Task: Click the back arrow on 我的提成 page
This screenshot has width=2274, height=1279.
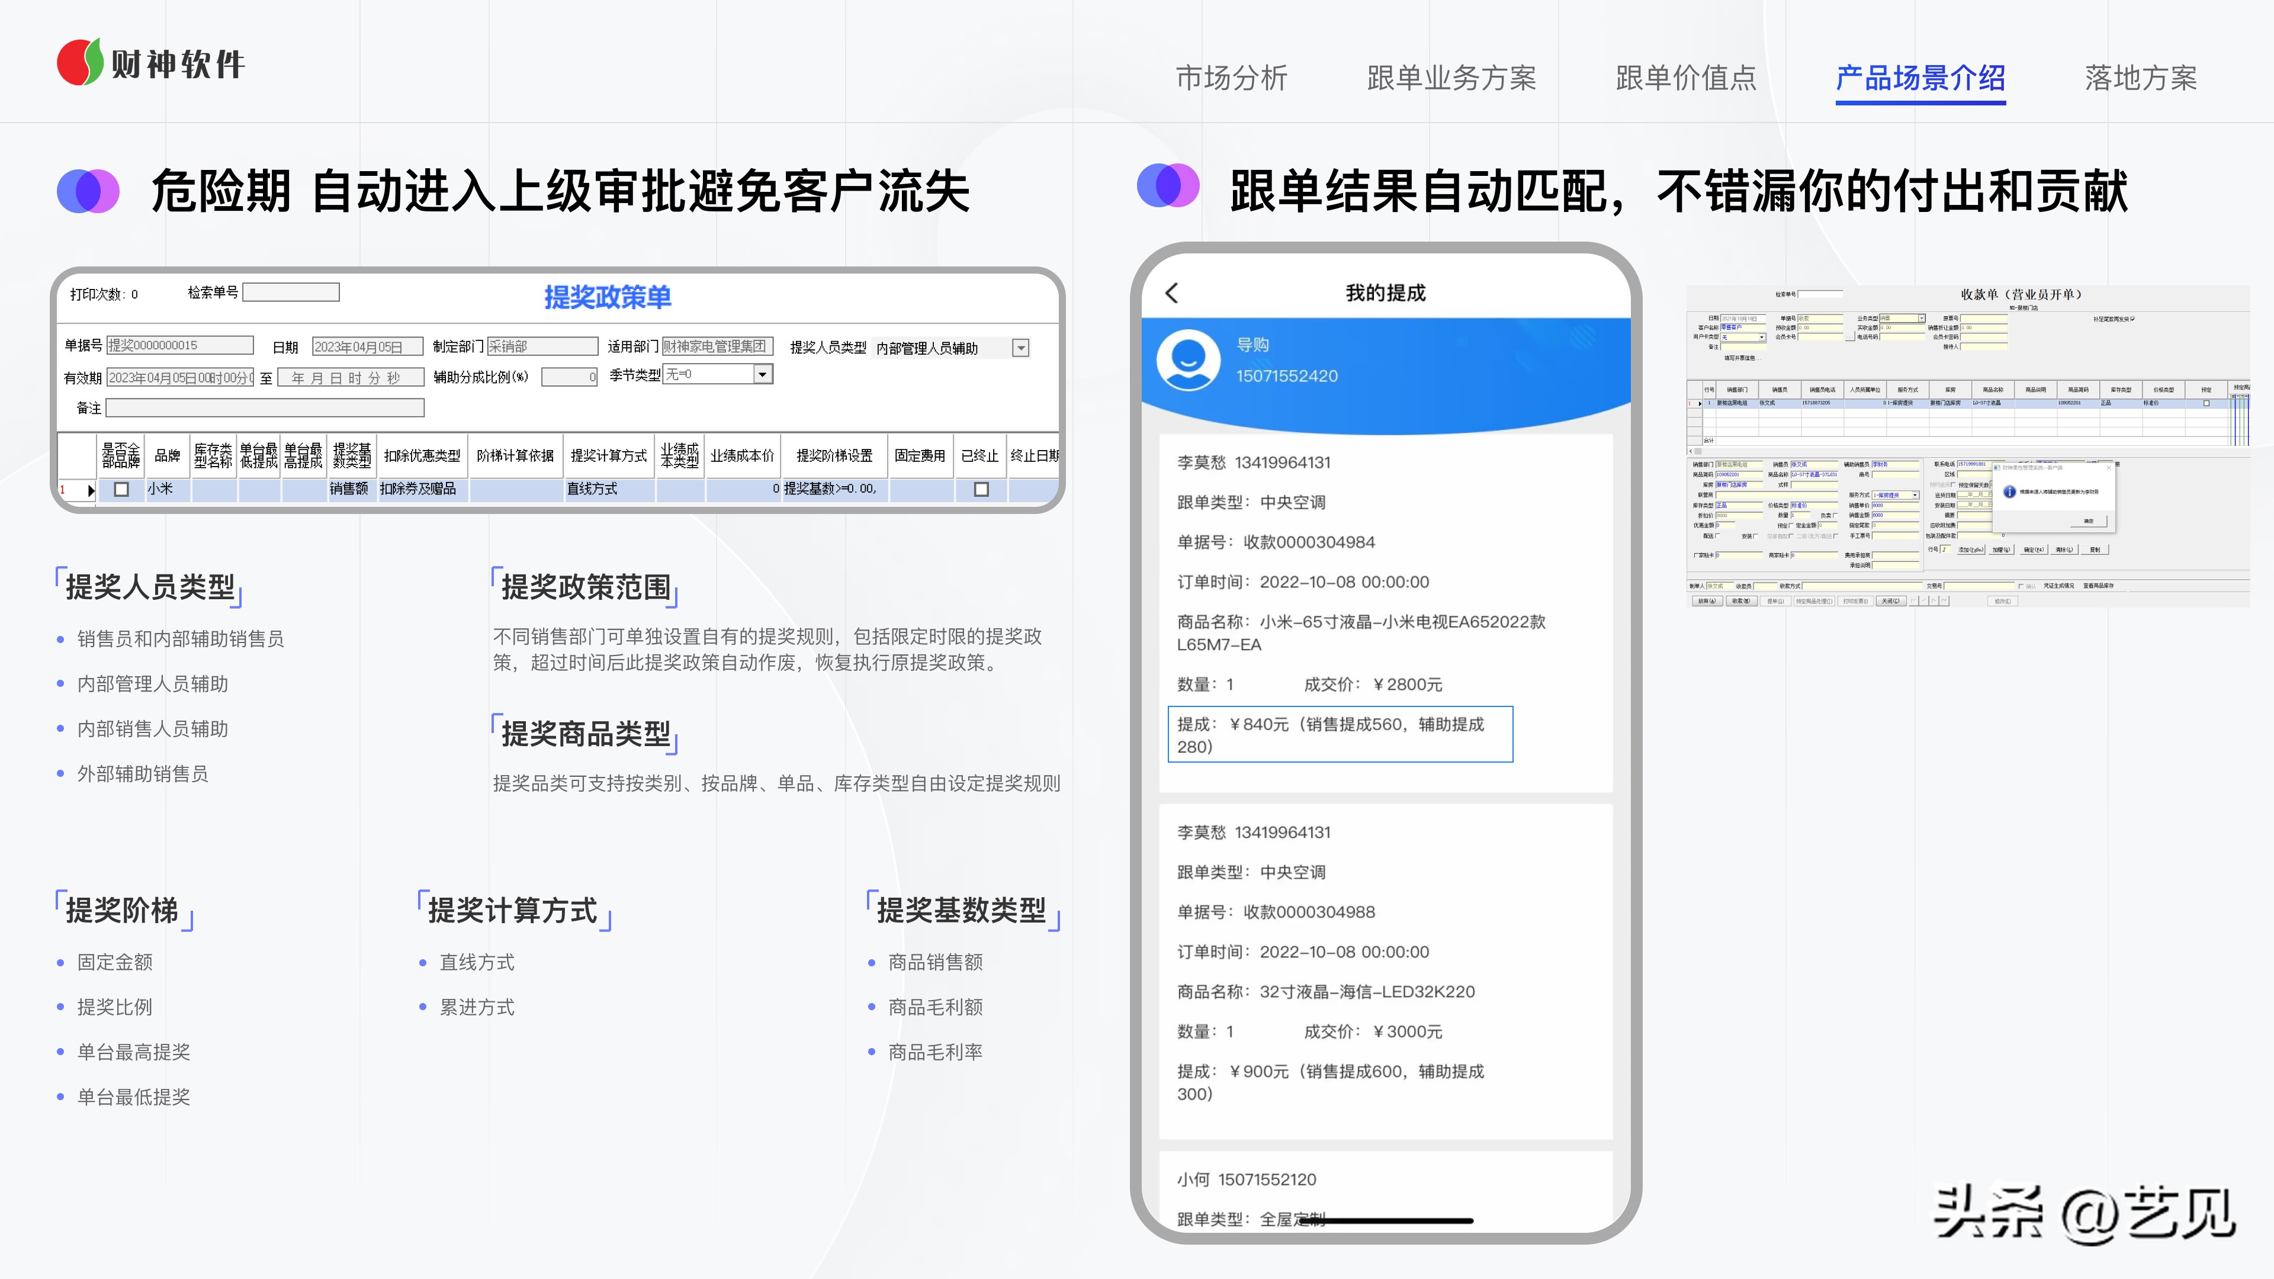Action: tap(1173, 293)
